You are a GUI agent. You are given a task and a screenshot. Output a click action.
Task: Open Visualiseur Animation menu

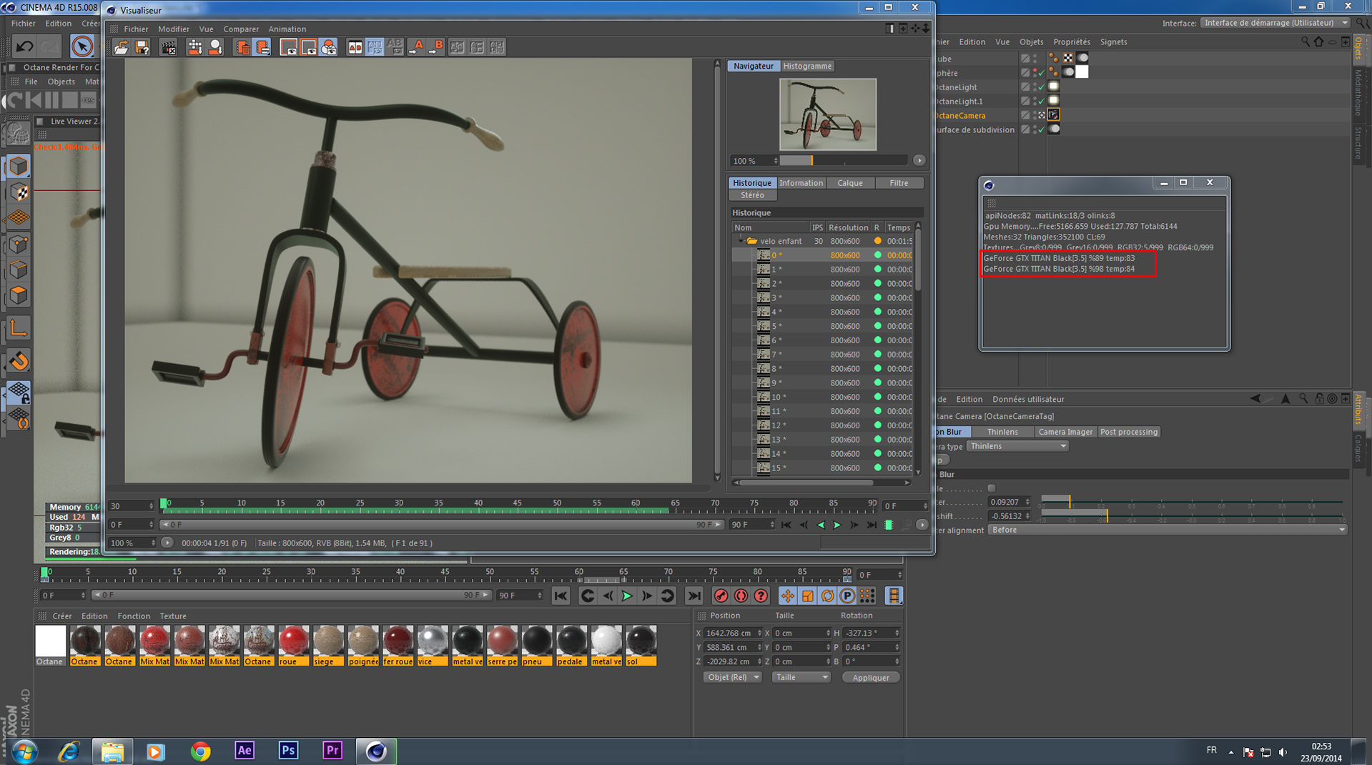[x=287, y=29]
